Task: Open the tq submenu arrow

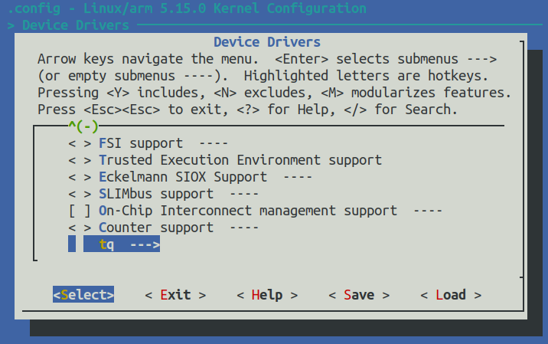Action: [145, 244]
